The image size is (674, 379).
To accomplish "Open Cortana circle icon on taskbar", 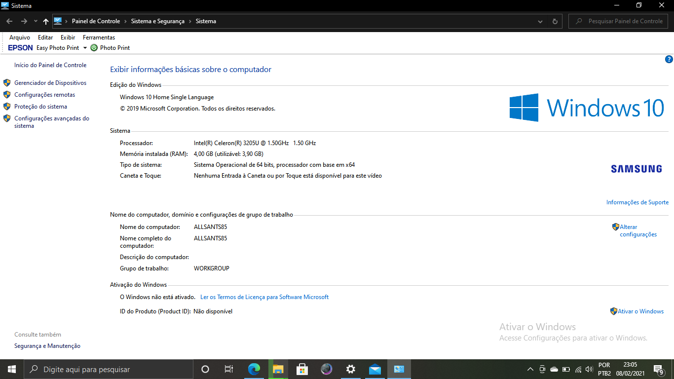I will [205, 369].
